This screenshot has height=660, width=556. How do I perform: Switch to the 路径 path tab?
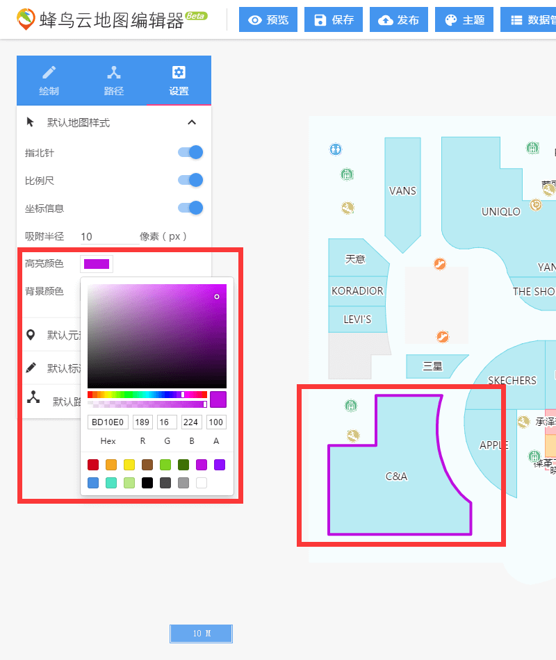(114, 81)
